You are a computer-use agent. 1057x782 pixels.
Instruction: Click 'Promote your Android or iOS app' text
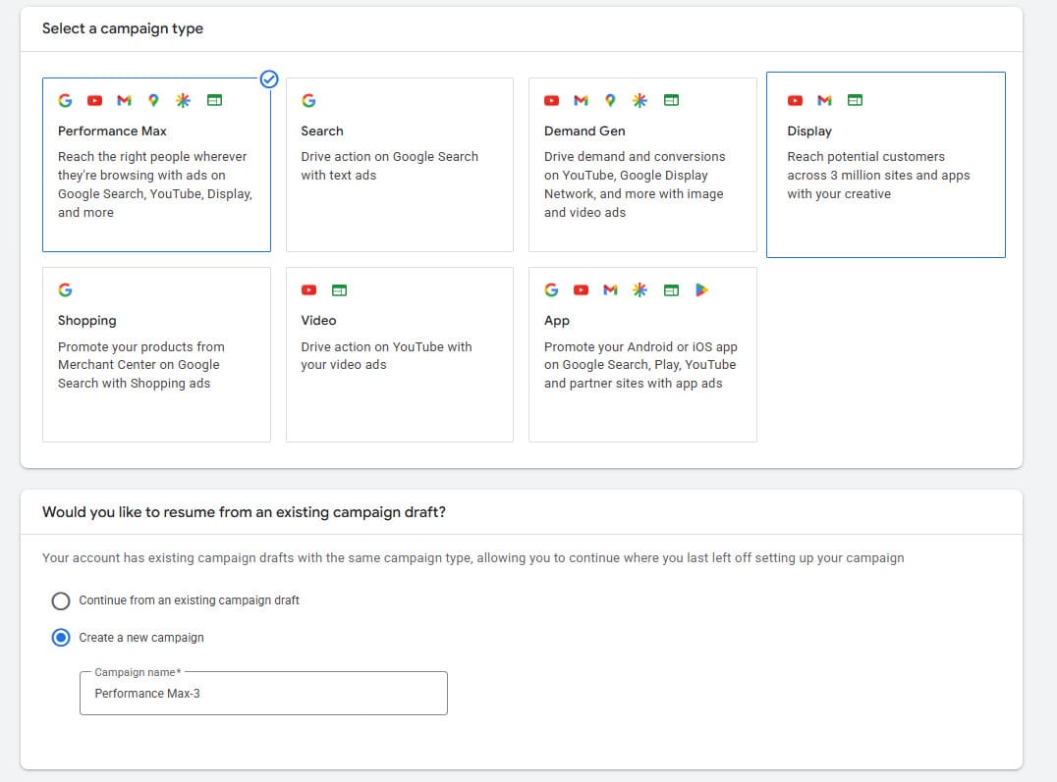pyautogui.click(x=640, y=364)
